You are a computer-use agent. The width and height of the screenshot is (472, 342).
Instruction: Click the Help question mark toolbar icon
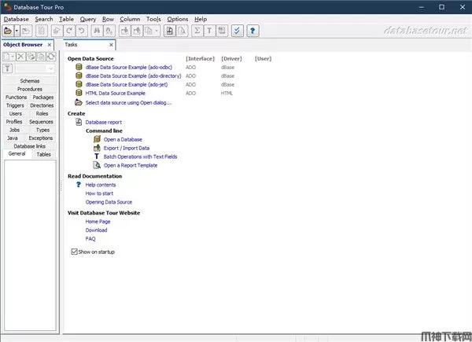point(253,31)
